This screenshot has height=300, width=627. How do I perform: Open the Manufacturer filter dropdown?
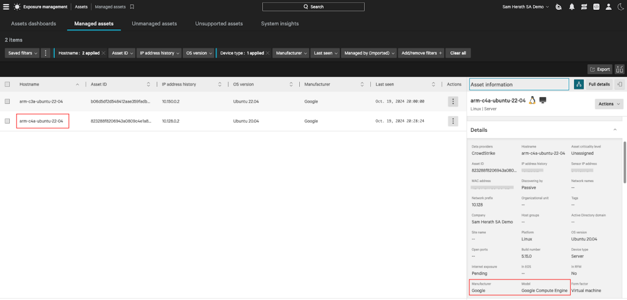click(x=291, y=53)
